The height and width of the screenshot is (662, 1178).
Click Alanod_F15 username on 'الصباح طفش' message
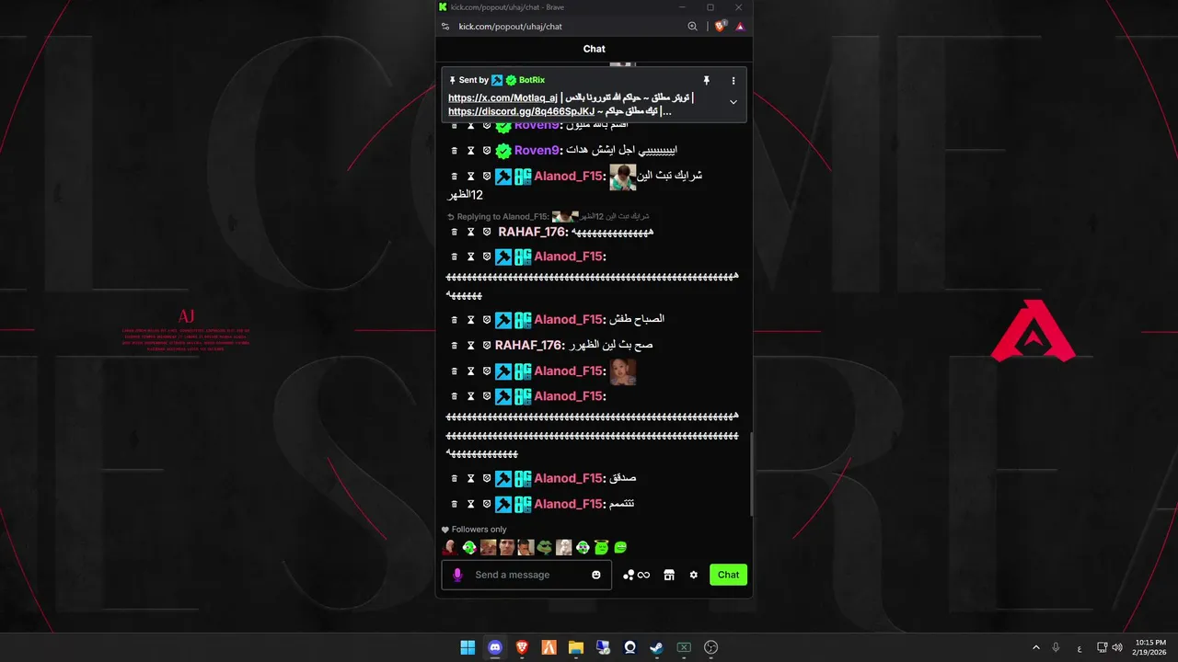568,320
